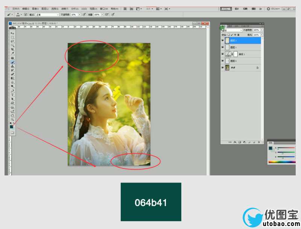The image size is (301, 229).
Task: Open CS Live button
Action: pyautogui.click(x=273, y=9)
